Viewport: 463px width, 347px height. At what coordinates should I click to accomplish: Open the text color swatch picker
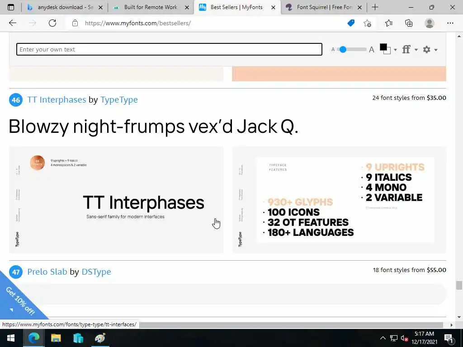pyautogui.click(x=385, y=49)
